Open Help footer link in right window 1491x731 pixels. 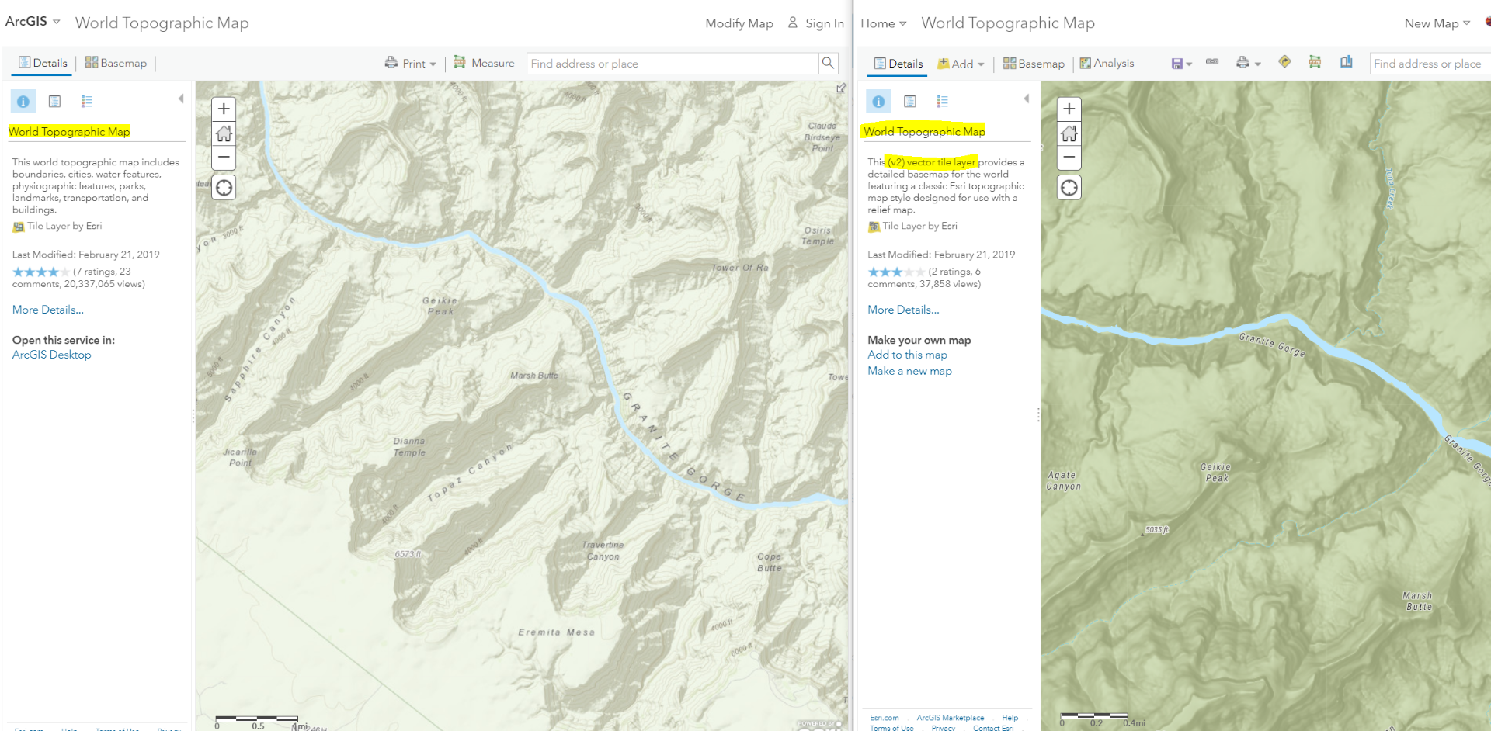pos(1010,718)
